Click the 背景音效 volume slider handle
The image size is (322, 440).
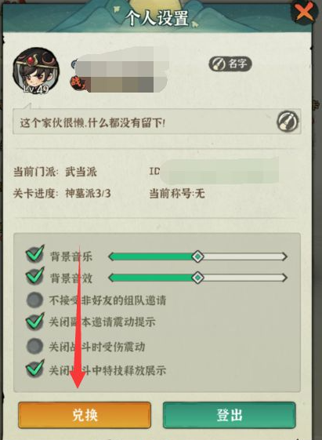coord(198,278)
